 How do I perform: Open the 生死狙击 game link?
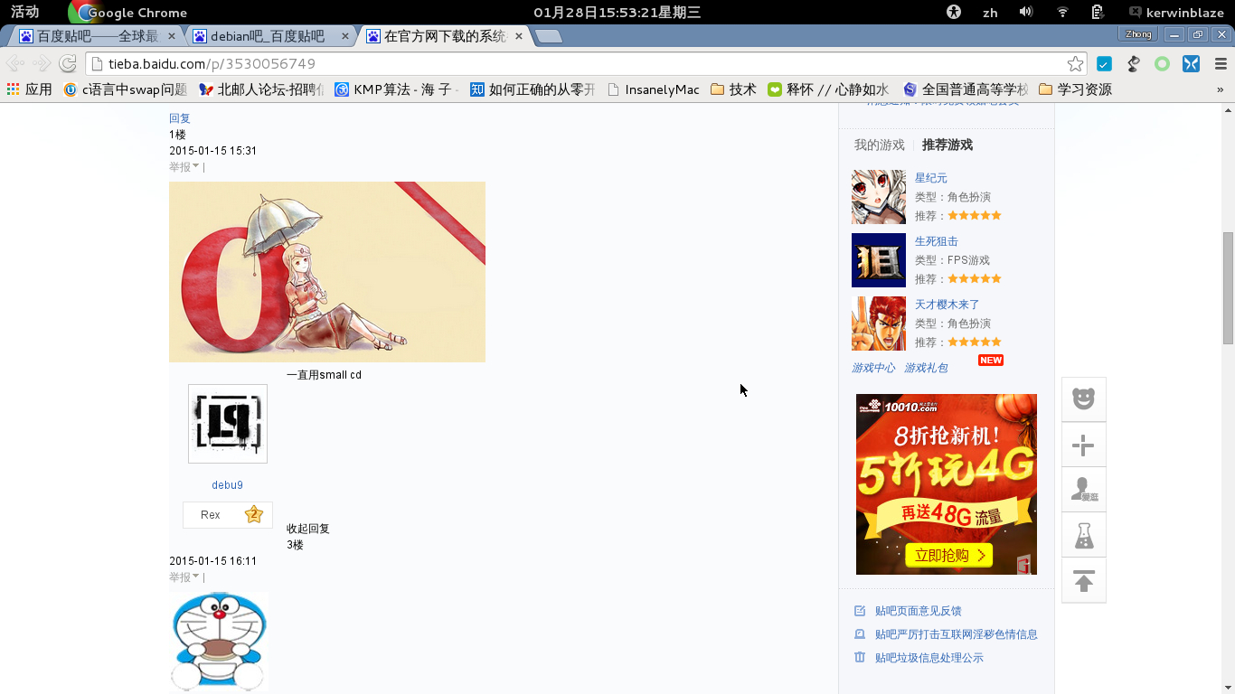[x=937, y=241]
